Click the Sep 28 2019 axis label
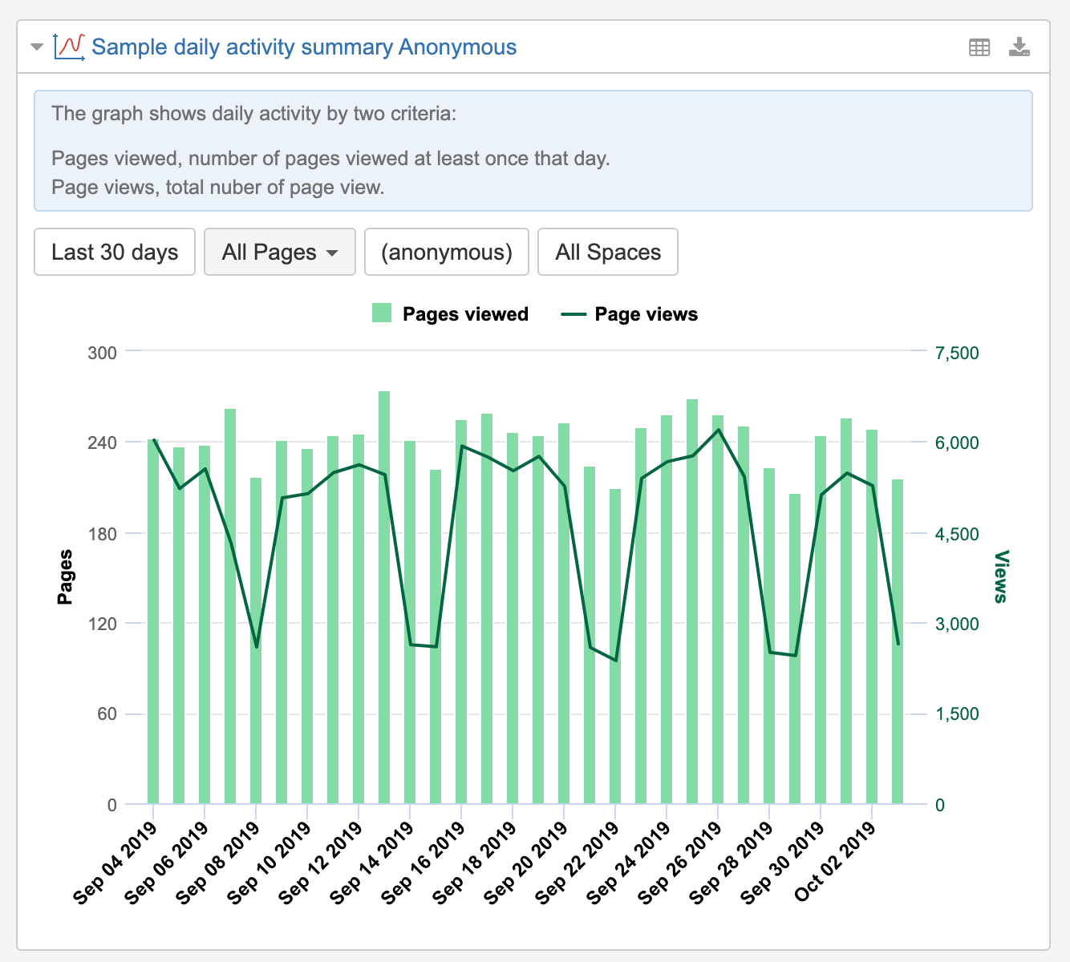Screen dimensions: 1070x962 tap(732, 863)
